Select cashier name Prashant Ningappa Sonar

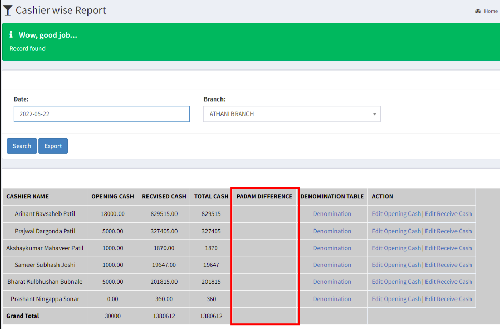pyautogui.click(x=45, y=299)
